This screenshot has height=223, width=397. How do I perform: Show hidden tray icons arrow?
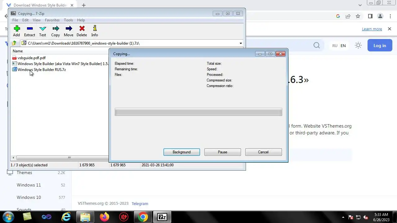343,217
